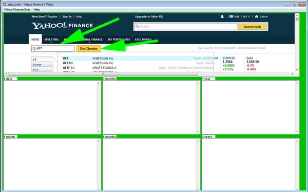
Task: Click the down arrow of the 5 days pane scrollbar
Action: (x=99, y=131)
